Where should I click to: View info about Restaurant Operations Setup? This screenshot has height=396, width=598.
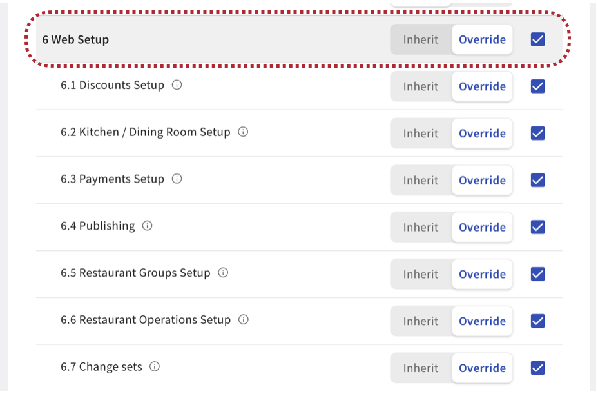(243, 320)
